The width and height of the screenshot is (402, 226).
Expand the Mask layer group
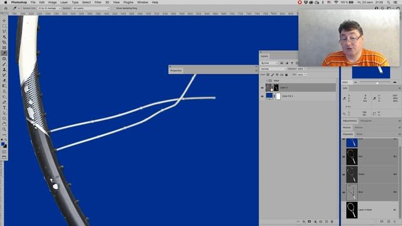pyautogui.click(x=266, y=81)
